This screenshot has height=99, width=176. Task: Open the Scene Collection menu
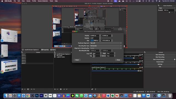click(x=43, y=1)
